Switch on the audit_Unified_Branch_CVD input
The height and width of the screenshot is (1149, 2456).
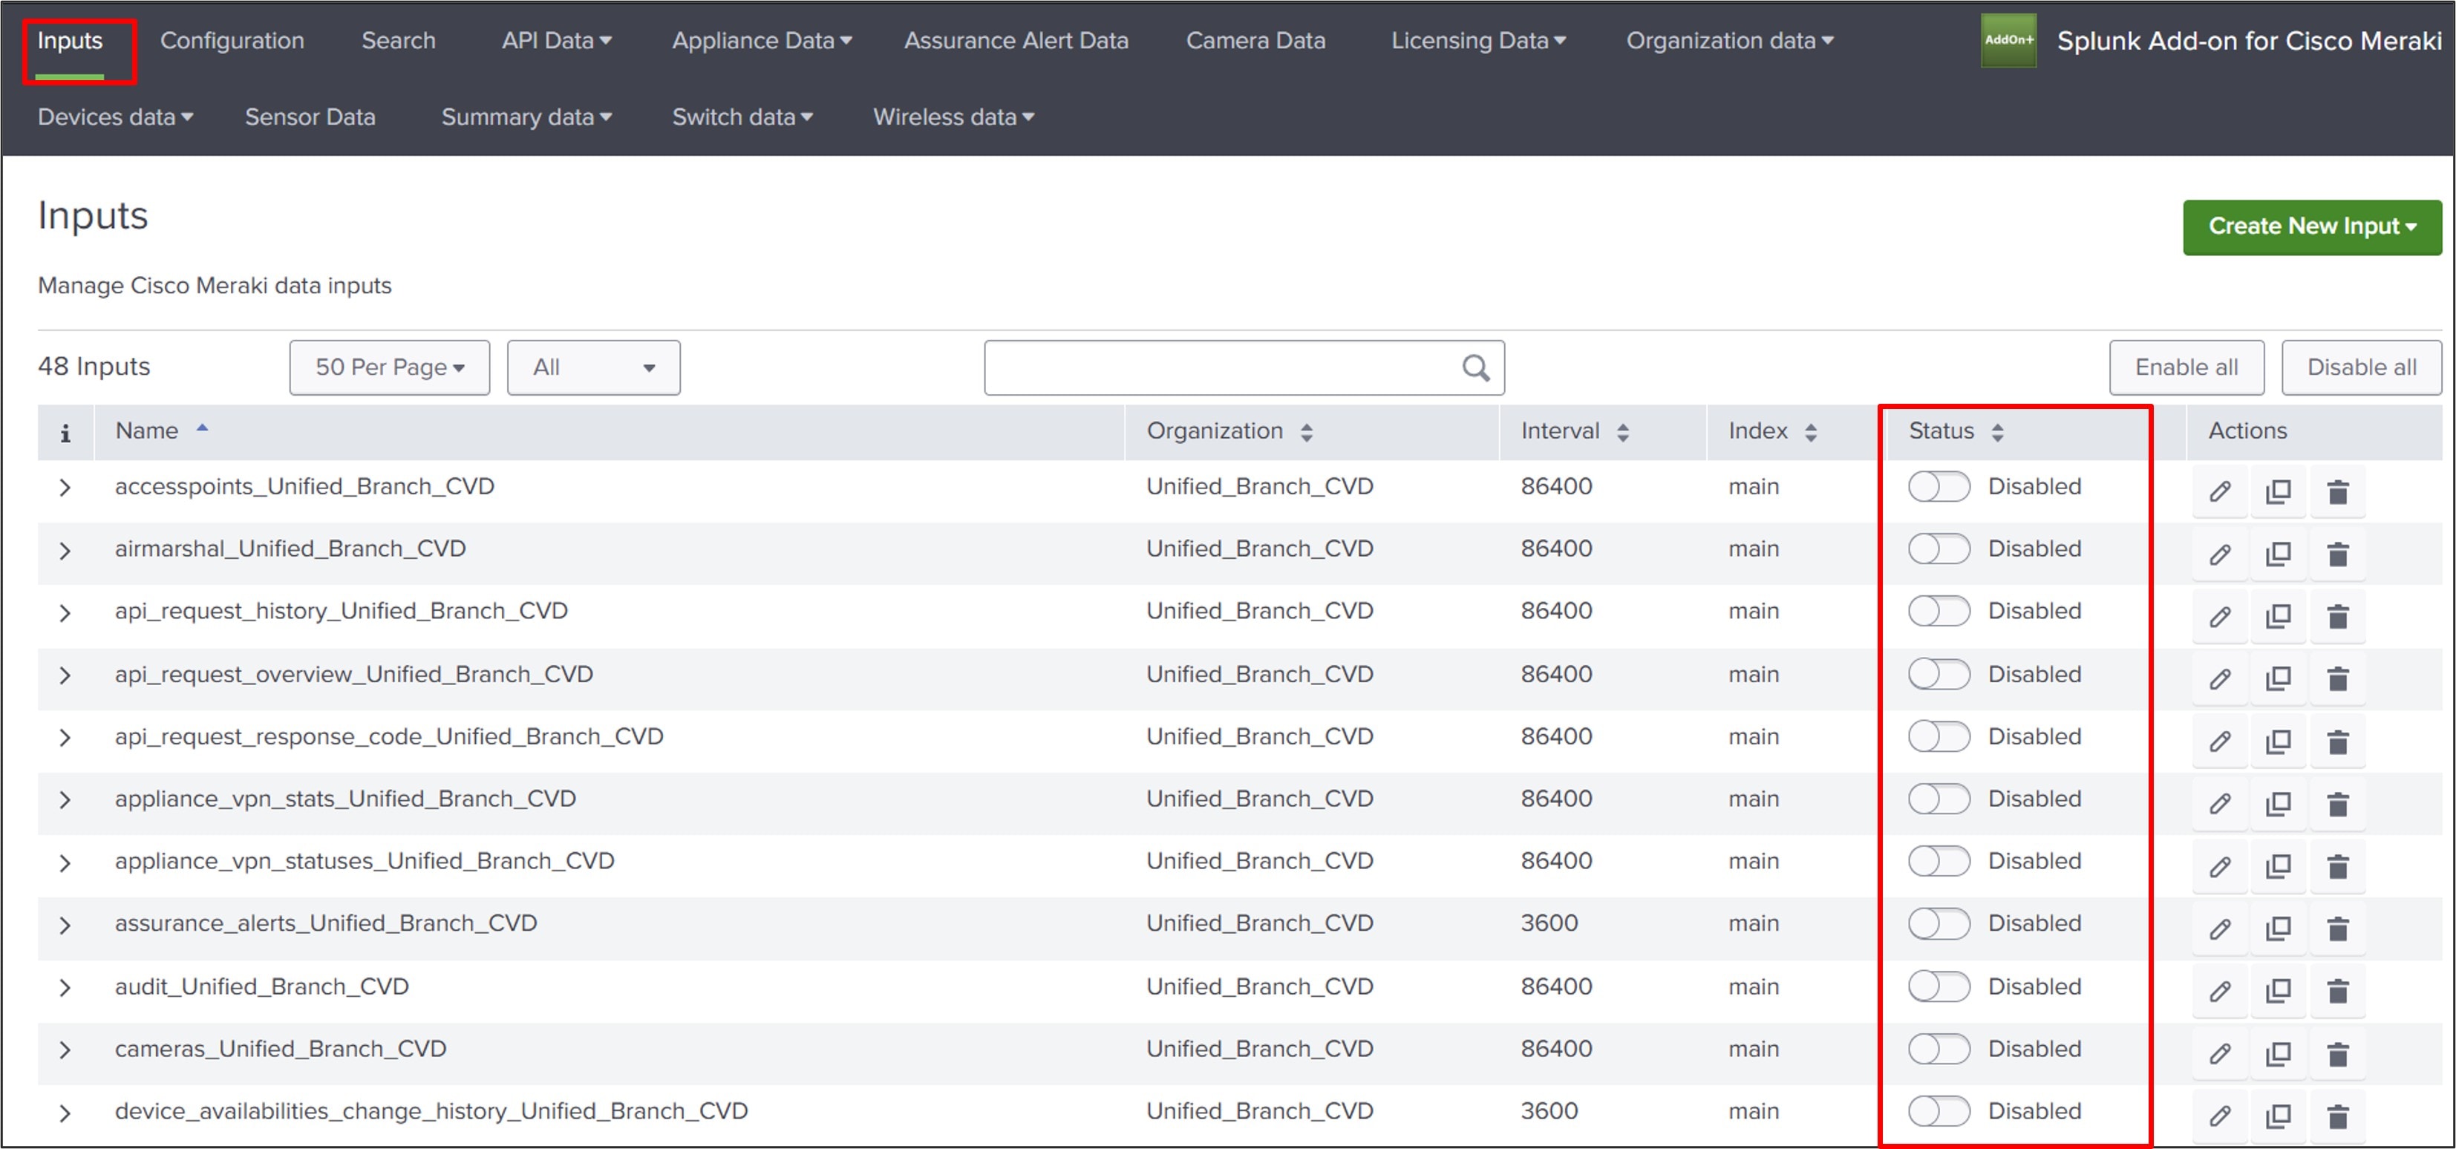[1939, 986]
